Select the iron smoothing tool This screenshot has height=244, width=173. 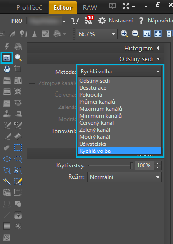click(x=18, y=114)
